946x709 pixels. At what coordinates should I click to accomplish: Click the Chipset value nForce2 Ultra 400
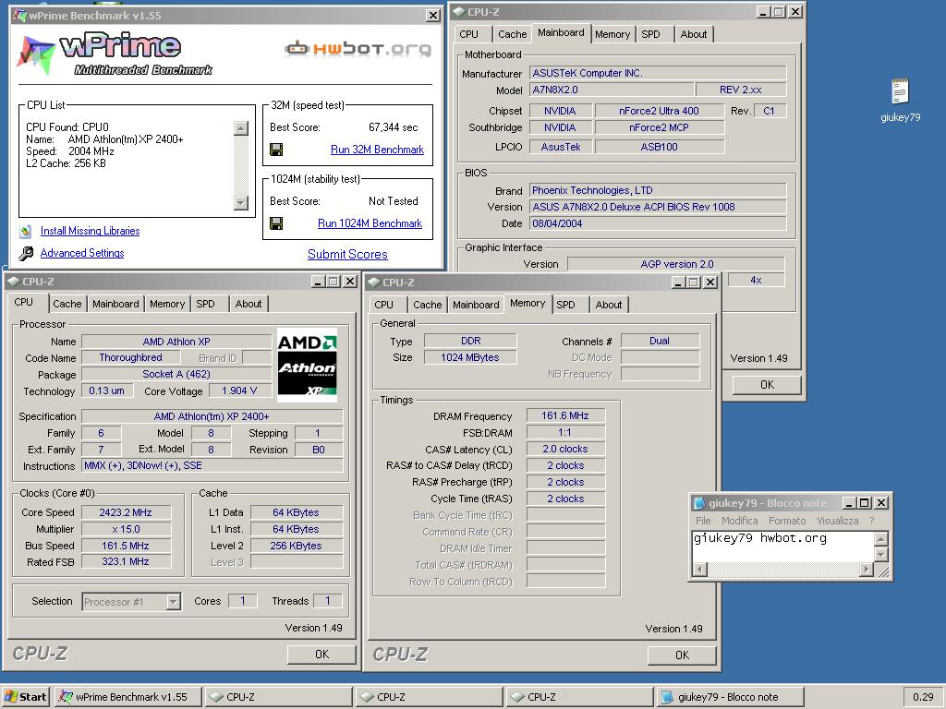pos(659,111)
